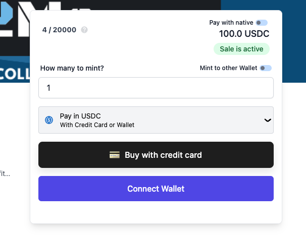Click the truncated text ending in ellipsis
Viewport: 306px width, 237px height.
[x=5, y=173]
